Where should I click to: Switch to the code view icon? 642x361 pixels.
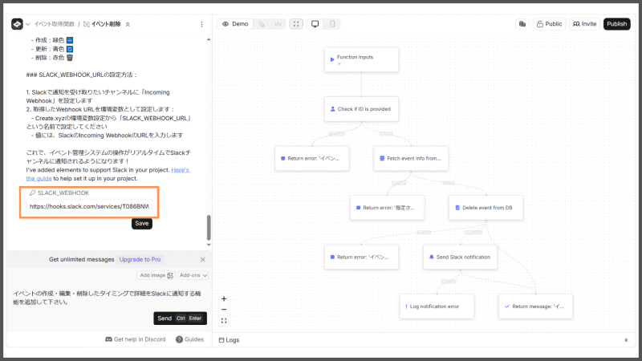(x=278, y=24)
